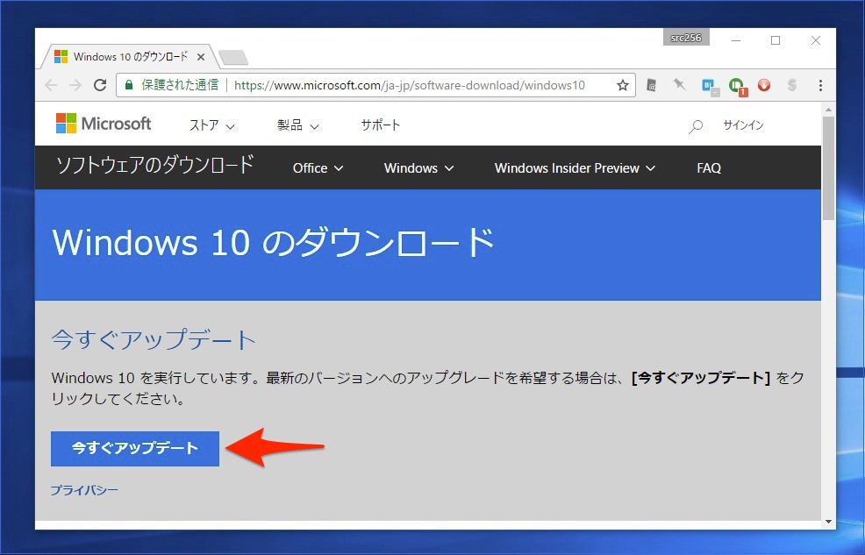The width and height of the screenshot is (865, 555).
Task: Open a new tab
Action: 232,57
